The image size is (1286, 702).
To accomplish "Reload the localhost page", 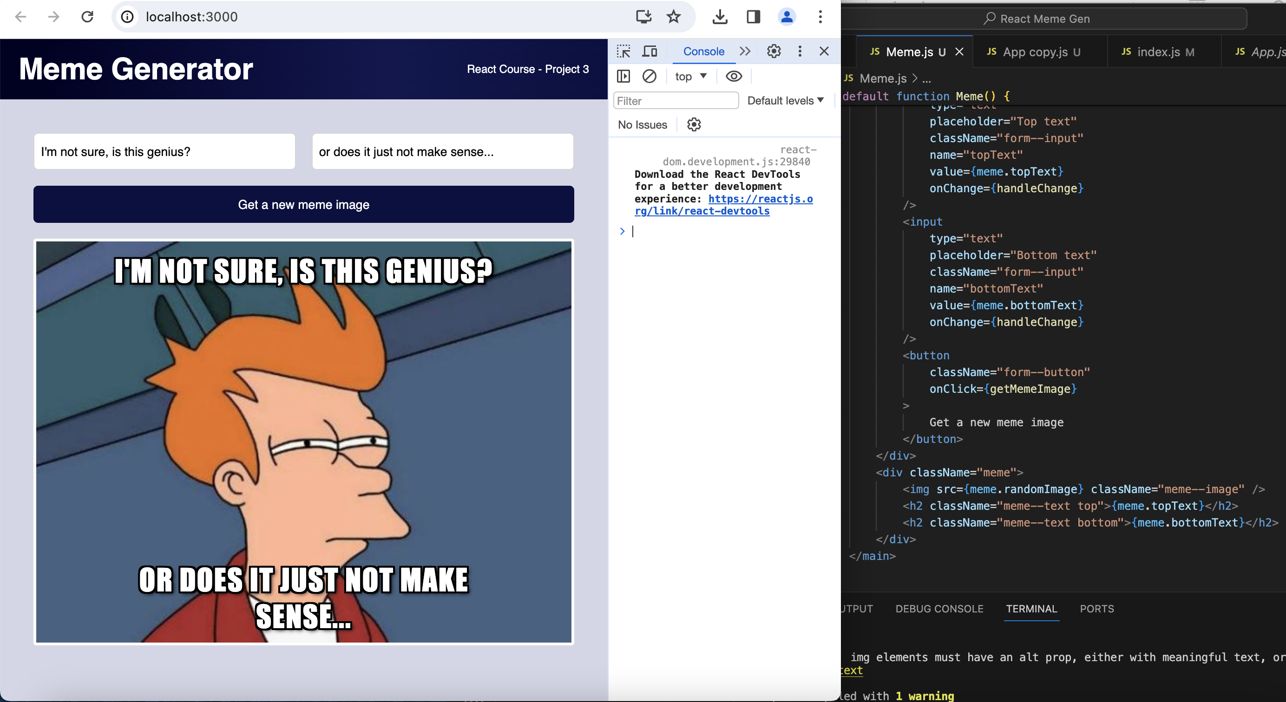I will pos(87,17).
